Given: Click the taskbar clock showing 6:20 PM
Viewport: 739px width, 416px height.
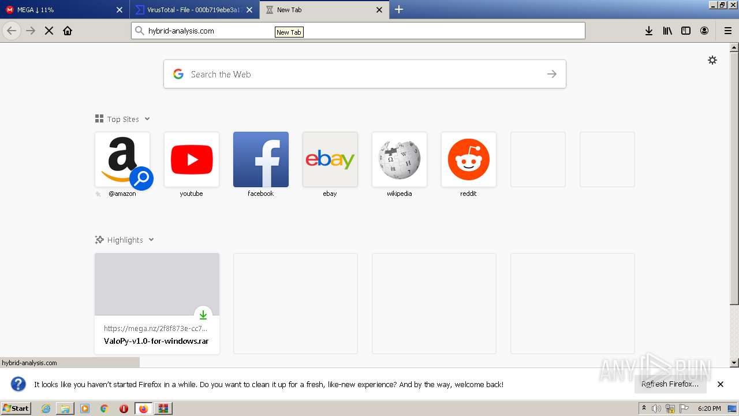Looking at the screenshot, I should pyautogui.click(x=709, y=408).
